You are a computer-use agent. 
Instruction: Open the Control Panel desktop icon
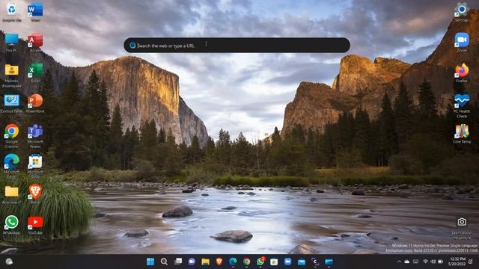pos(12,104)
